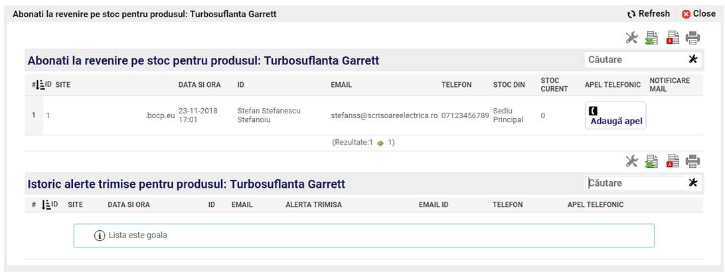Click the ALERTA TRIMISA column header

click(313, 205)
